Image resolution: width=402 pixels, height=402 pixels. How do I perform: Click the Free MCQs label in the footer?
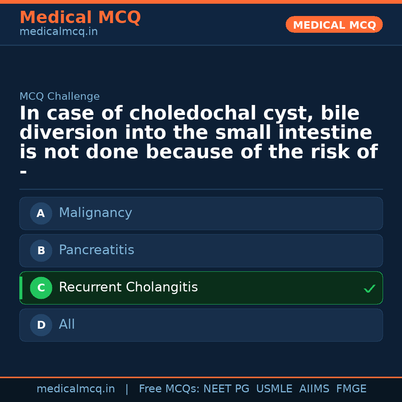[x=169, y=389]
